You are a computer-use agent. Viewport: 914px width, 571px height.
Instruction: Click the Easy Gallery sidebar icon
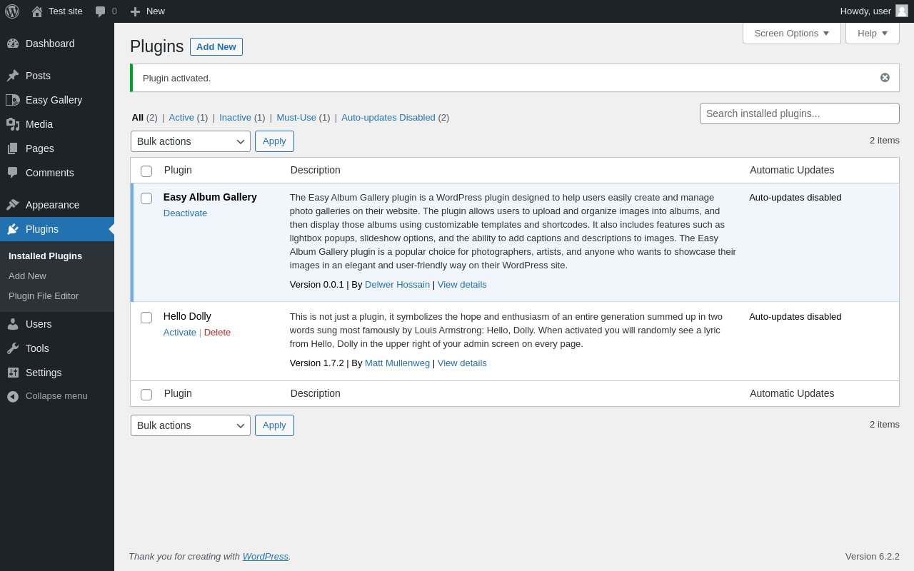[13, 100]
